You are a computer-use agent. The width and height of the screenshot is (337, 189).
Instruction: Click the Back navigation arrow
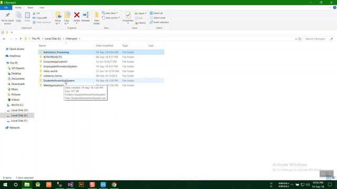pos(4,39)
